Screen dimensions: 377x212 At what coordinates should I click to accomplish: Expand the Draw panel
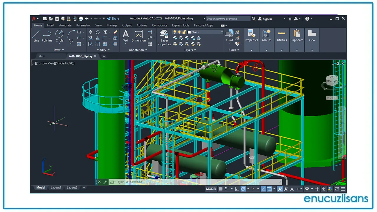(x=59, y=50)
